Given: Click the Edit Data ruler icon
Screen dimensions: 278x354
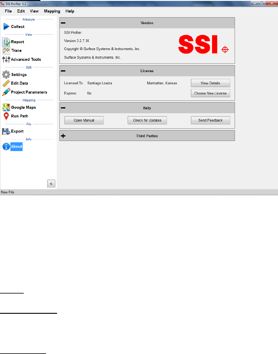Looking at the screenshot, I should point(6,83).
